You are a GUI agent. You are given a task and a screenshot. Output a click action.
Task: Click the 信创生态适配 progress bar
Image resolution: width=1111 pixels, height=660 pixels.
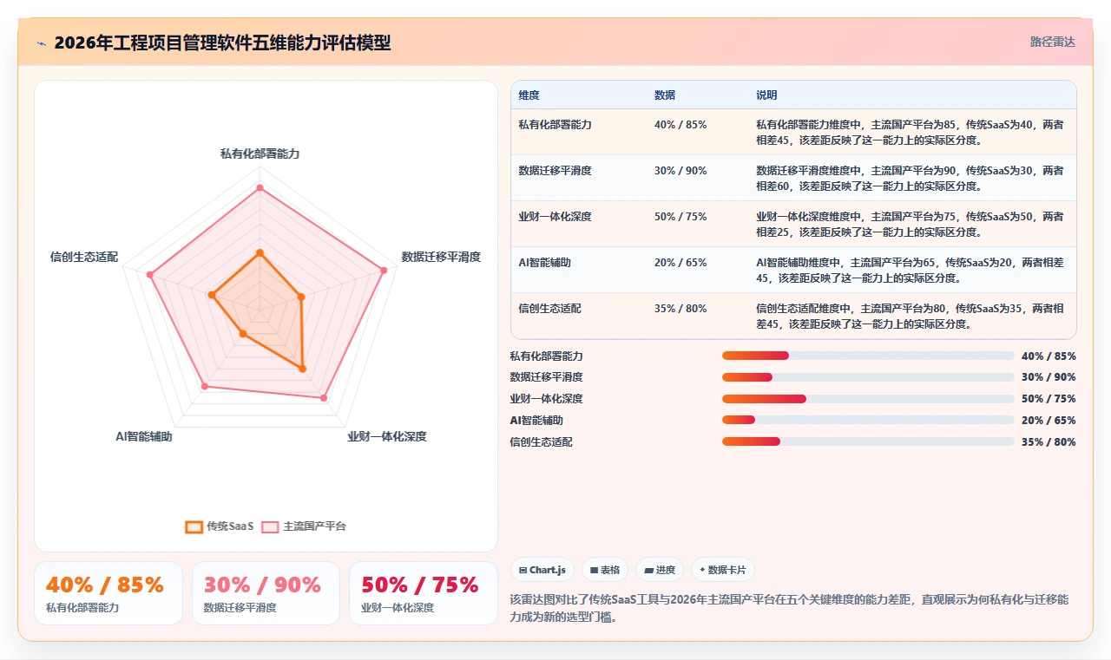pos(868,441)
